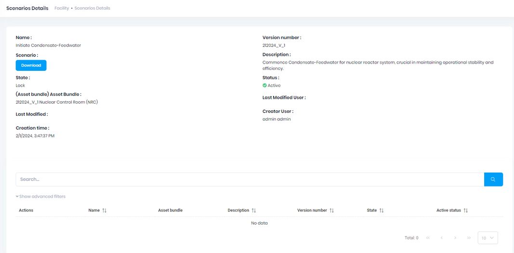Image resolution: width=514 pixels, height=253 pixels.
Task: Download the scenario file
Action: (x=31, y=66)
